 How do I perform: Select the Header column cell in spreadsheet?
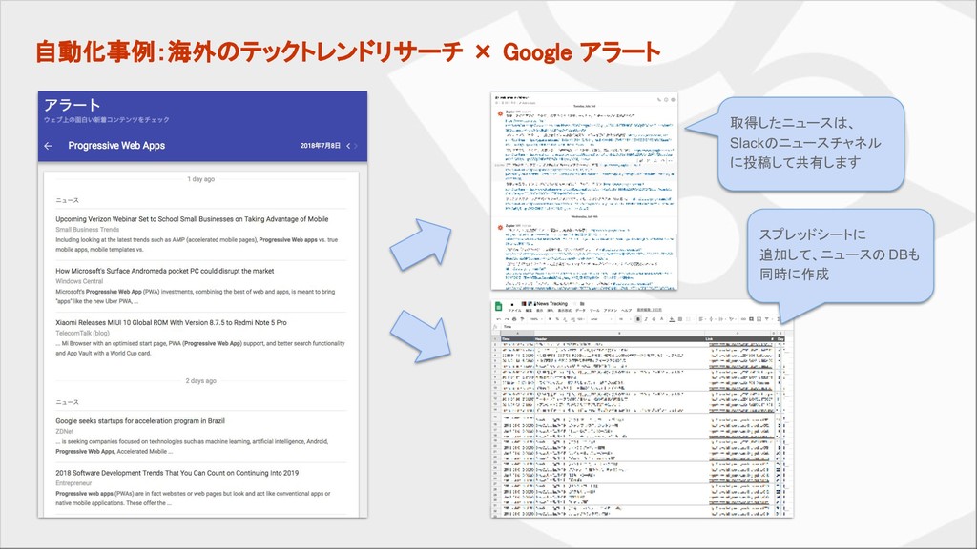(x=619, y=339)
